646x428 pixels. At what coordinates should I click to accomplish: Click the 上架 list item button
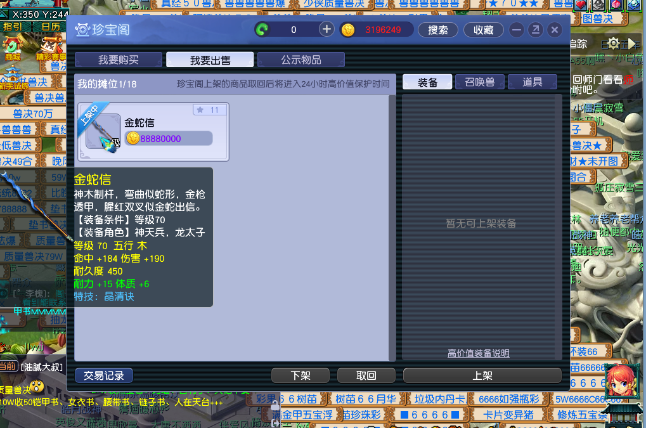click(x=482, y=375)
